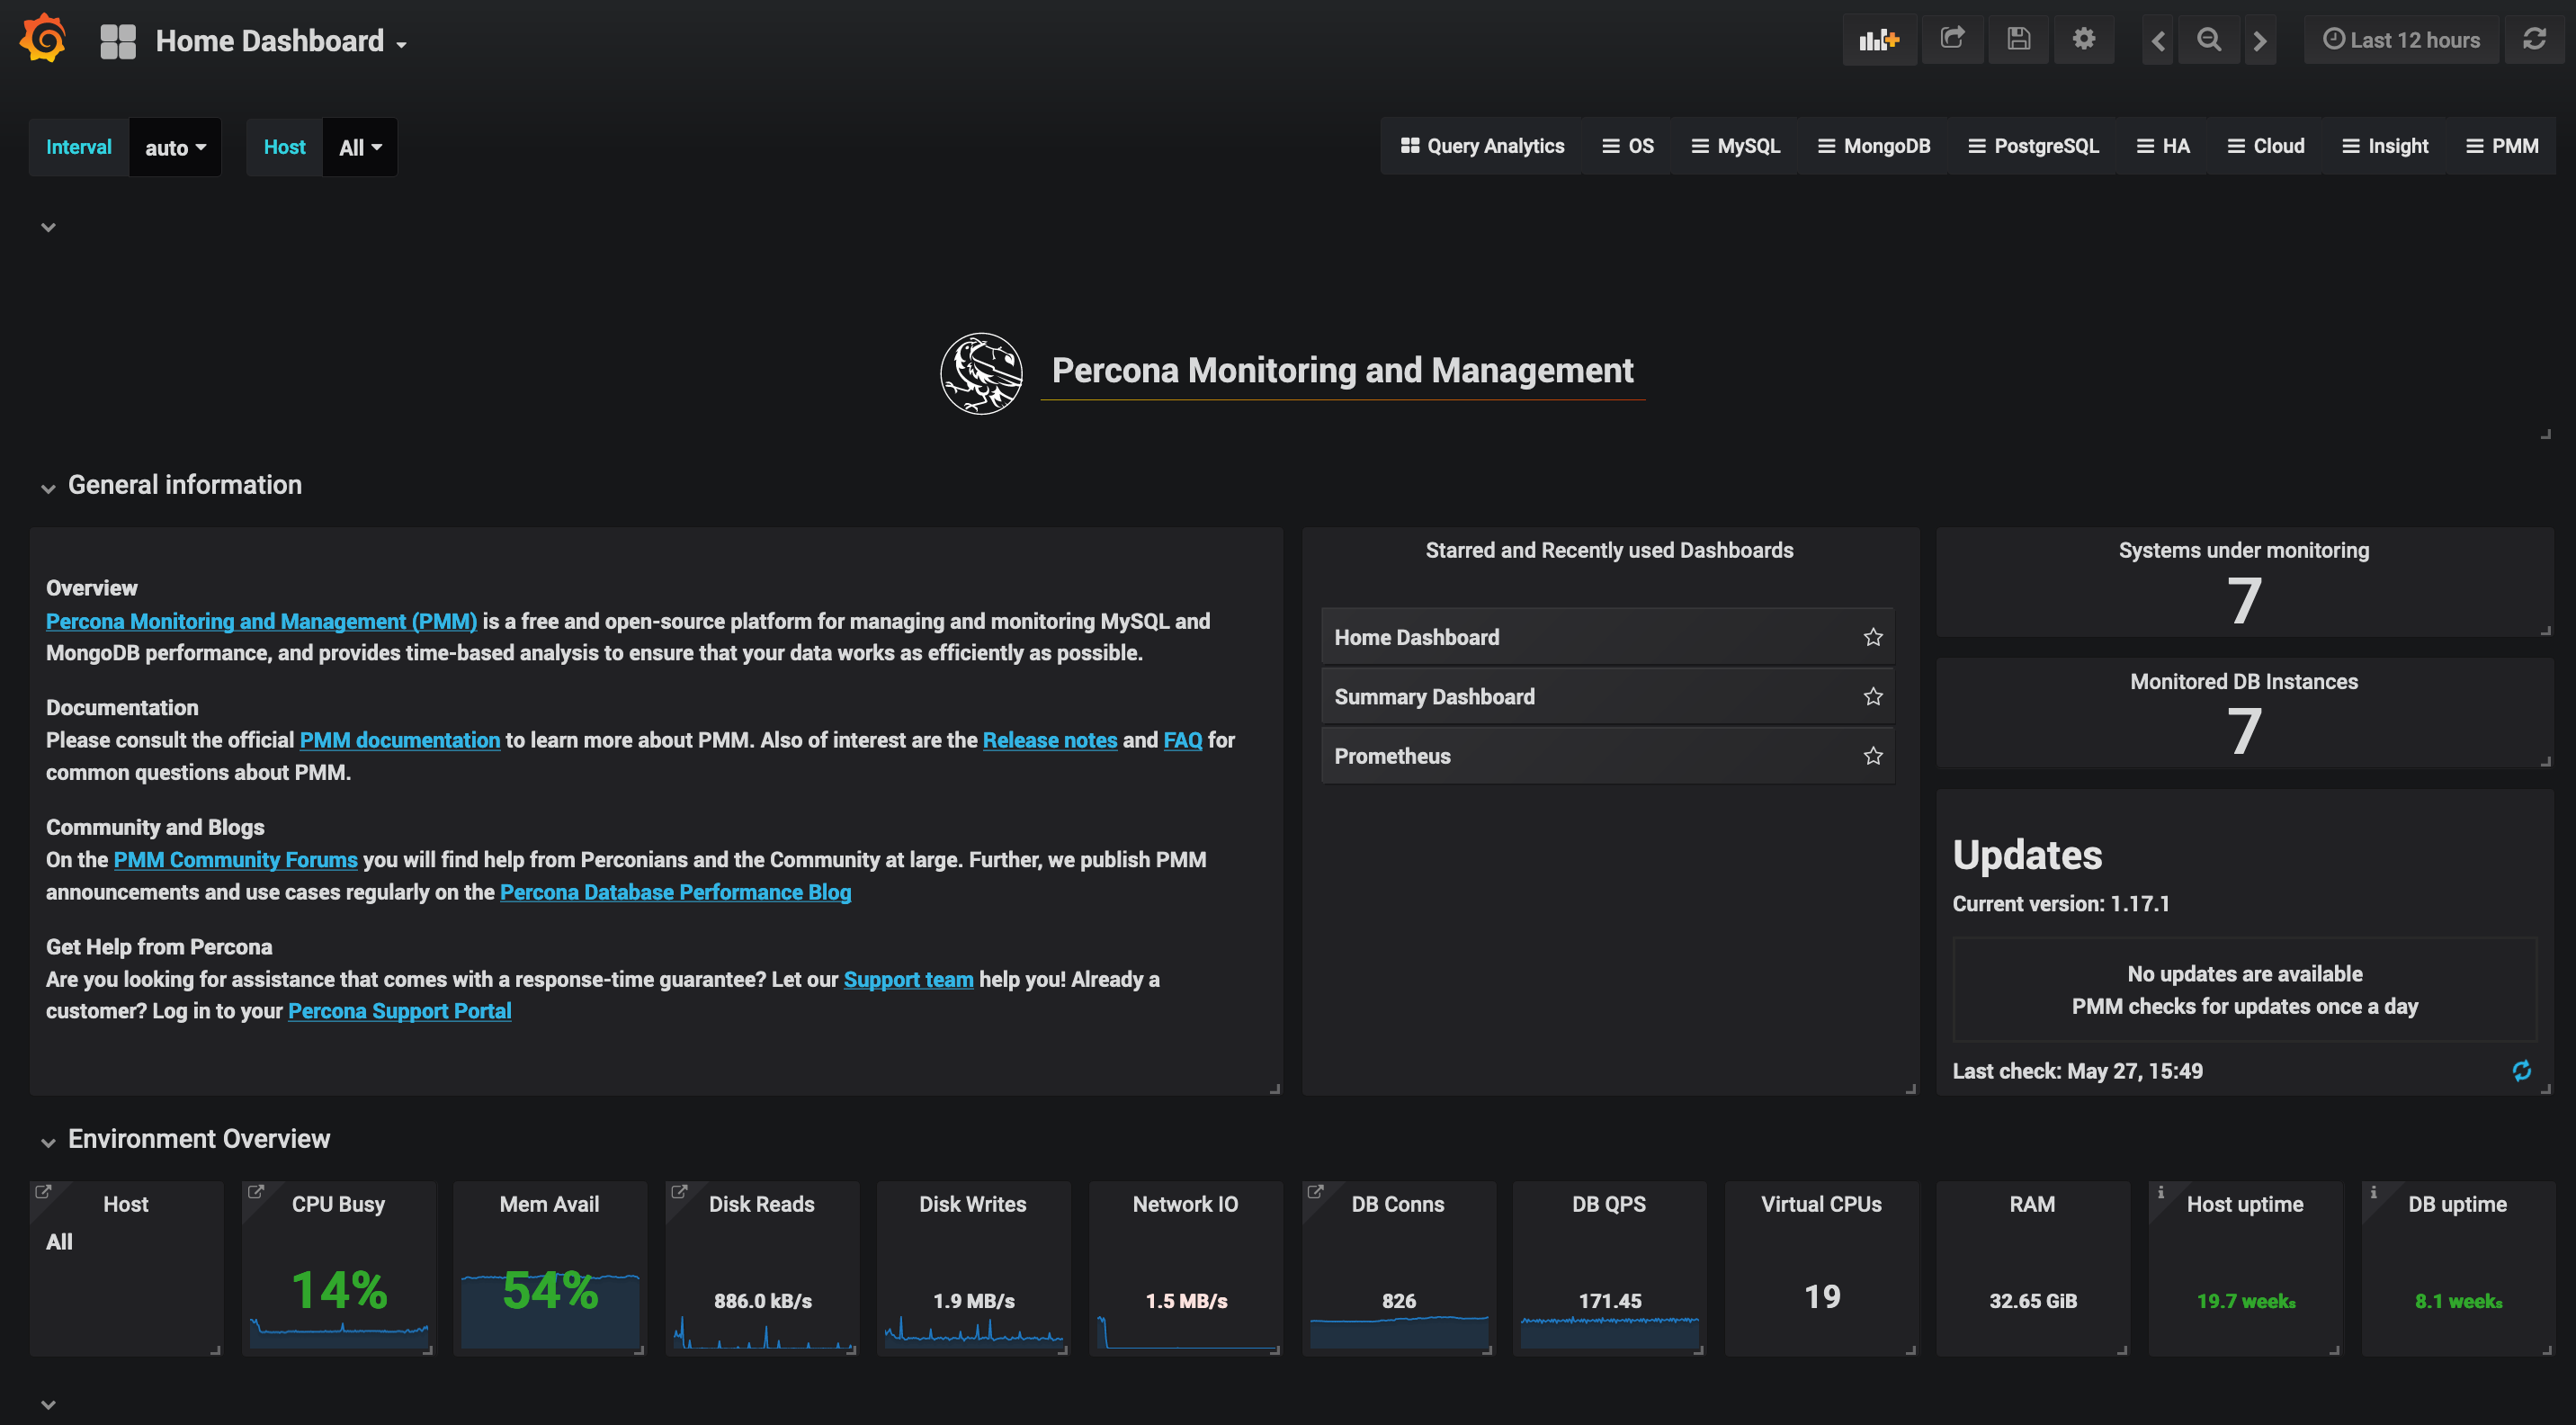Click info icon on DB uptime panel
Viewport: 2576px width, 1425px height.
2373,1191
